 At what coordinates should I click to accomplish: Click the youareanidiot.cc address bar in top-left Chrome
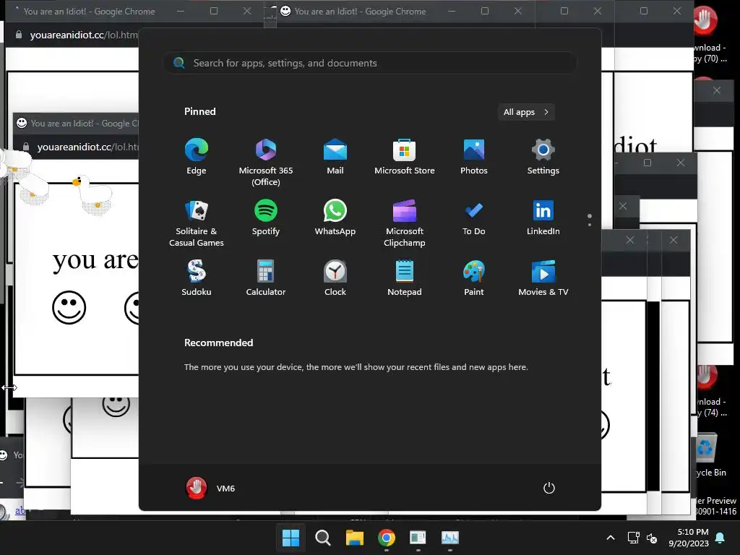83,35
